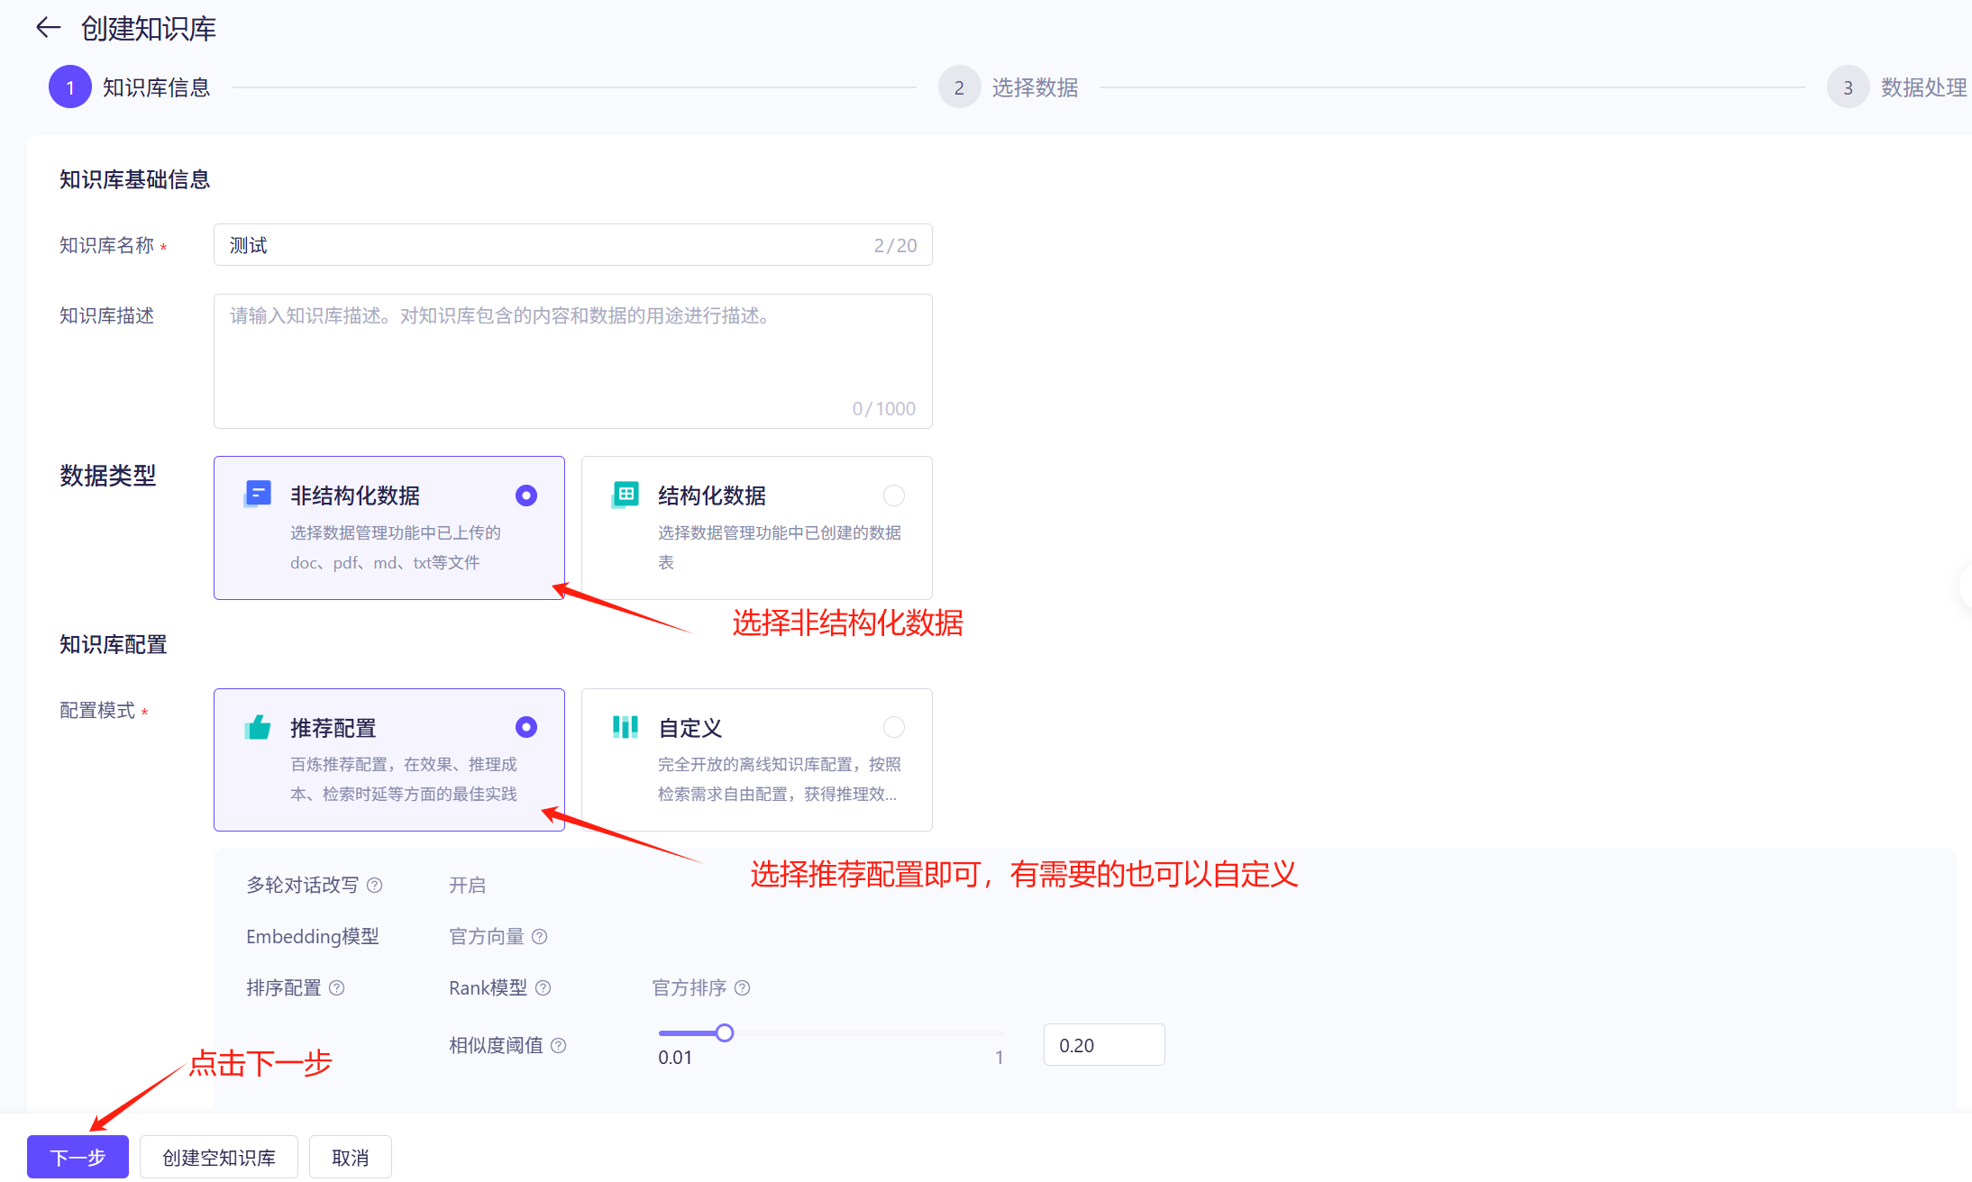
Task: Click help icon next to 官方向量
Action: pyautogui.click(x=540, y=936)
